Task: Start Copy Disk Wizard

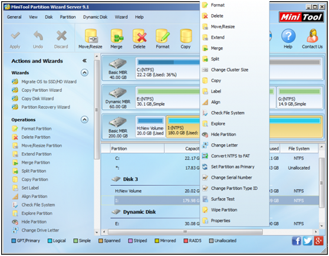Action: [x=33, y=99]
